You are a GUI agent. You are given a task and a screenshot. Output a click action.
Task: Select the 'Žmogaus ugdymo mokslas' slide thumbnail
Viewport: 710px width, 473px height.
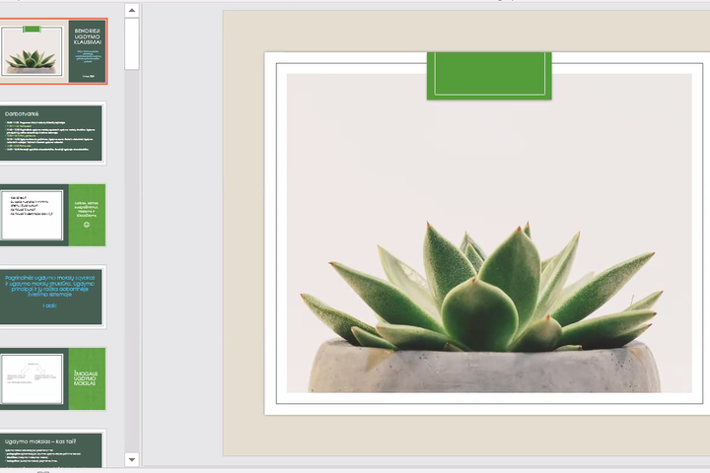point(52,378)
